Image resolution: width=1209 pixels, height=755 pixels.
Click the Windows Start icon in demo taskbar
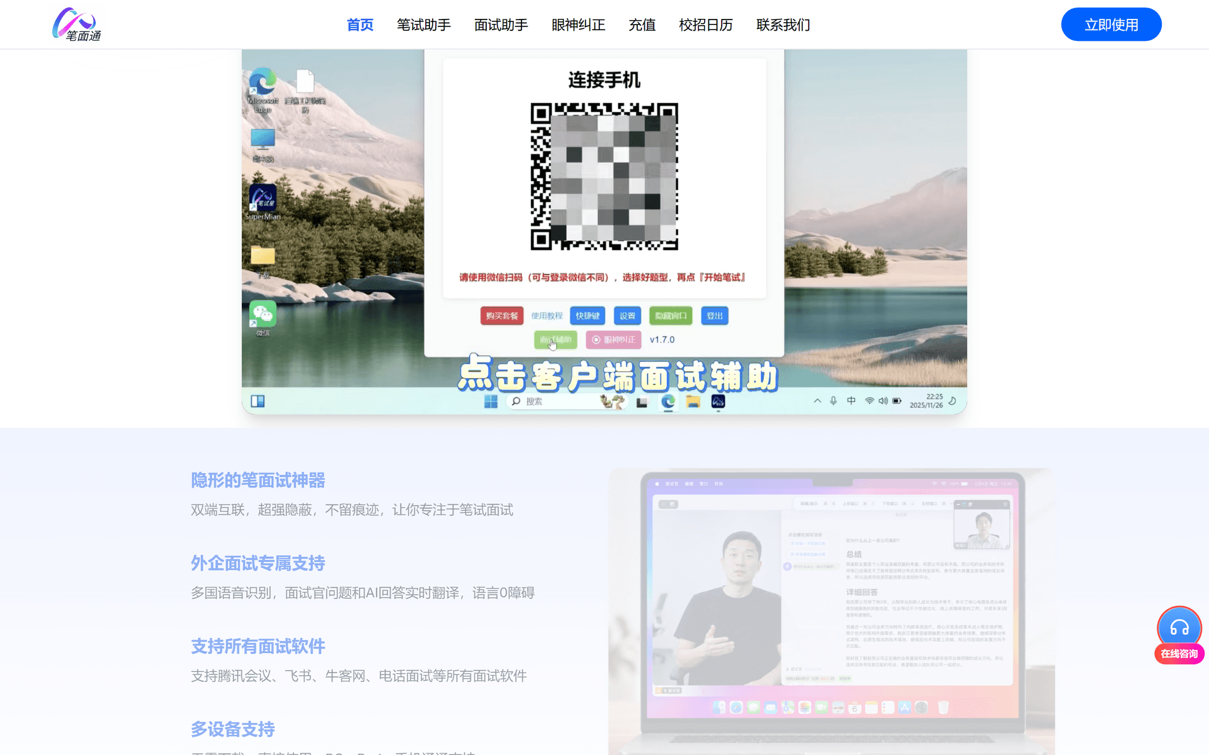tap(491, 401)
